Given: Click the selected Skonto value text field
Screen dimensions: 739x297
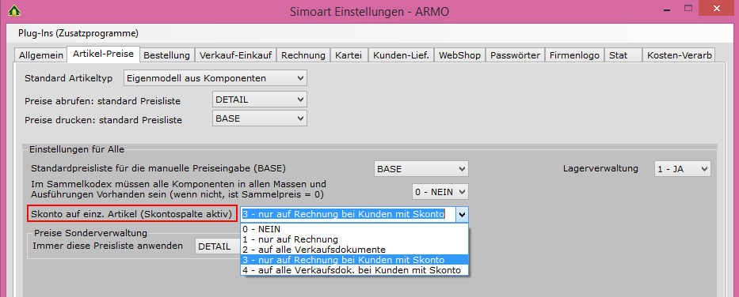Looking at the screenshot, I should (x=349, y=215).
